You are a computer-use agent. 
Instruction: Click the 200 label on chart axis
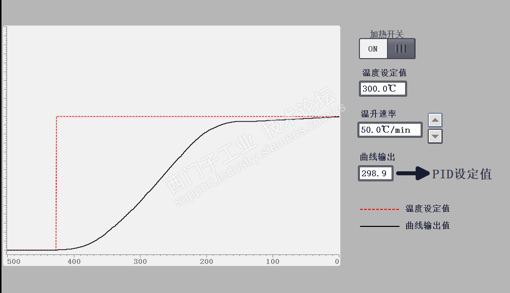point(206,261)
